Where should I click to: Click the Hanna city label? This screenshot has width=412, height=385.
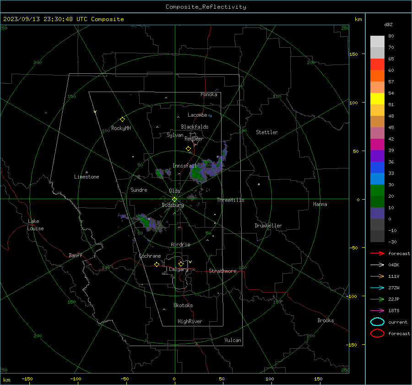pos(320,204)
